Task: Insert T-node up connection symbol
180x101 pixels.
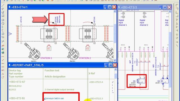Action: coord(177,24)
